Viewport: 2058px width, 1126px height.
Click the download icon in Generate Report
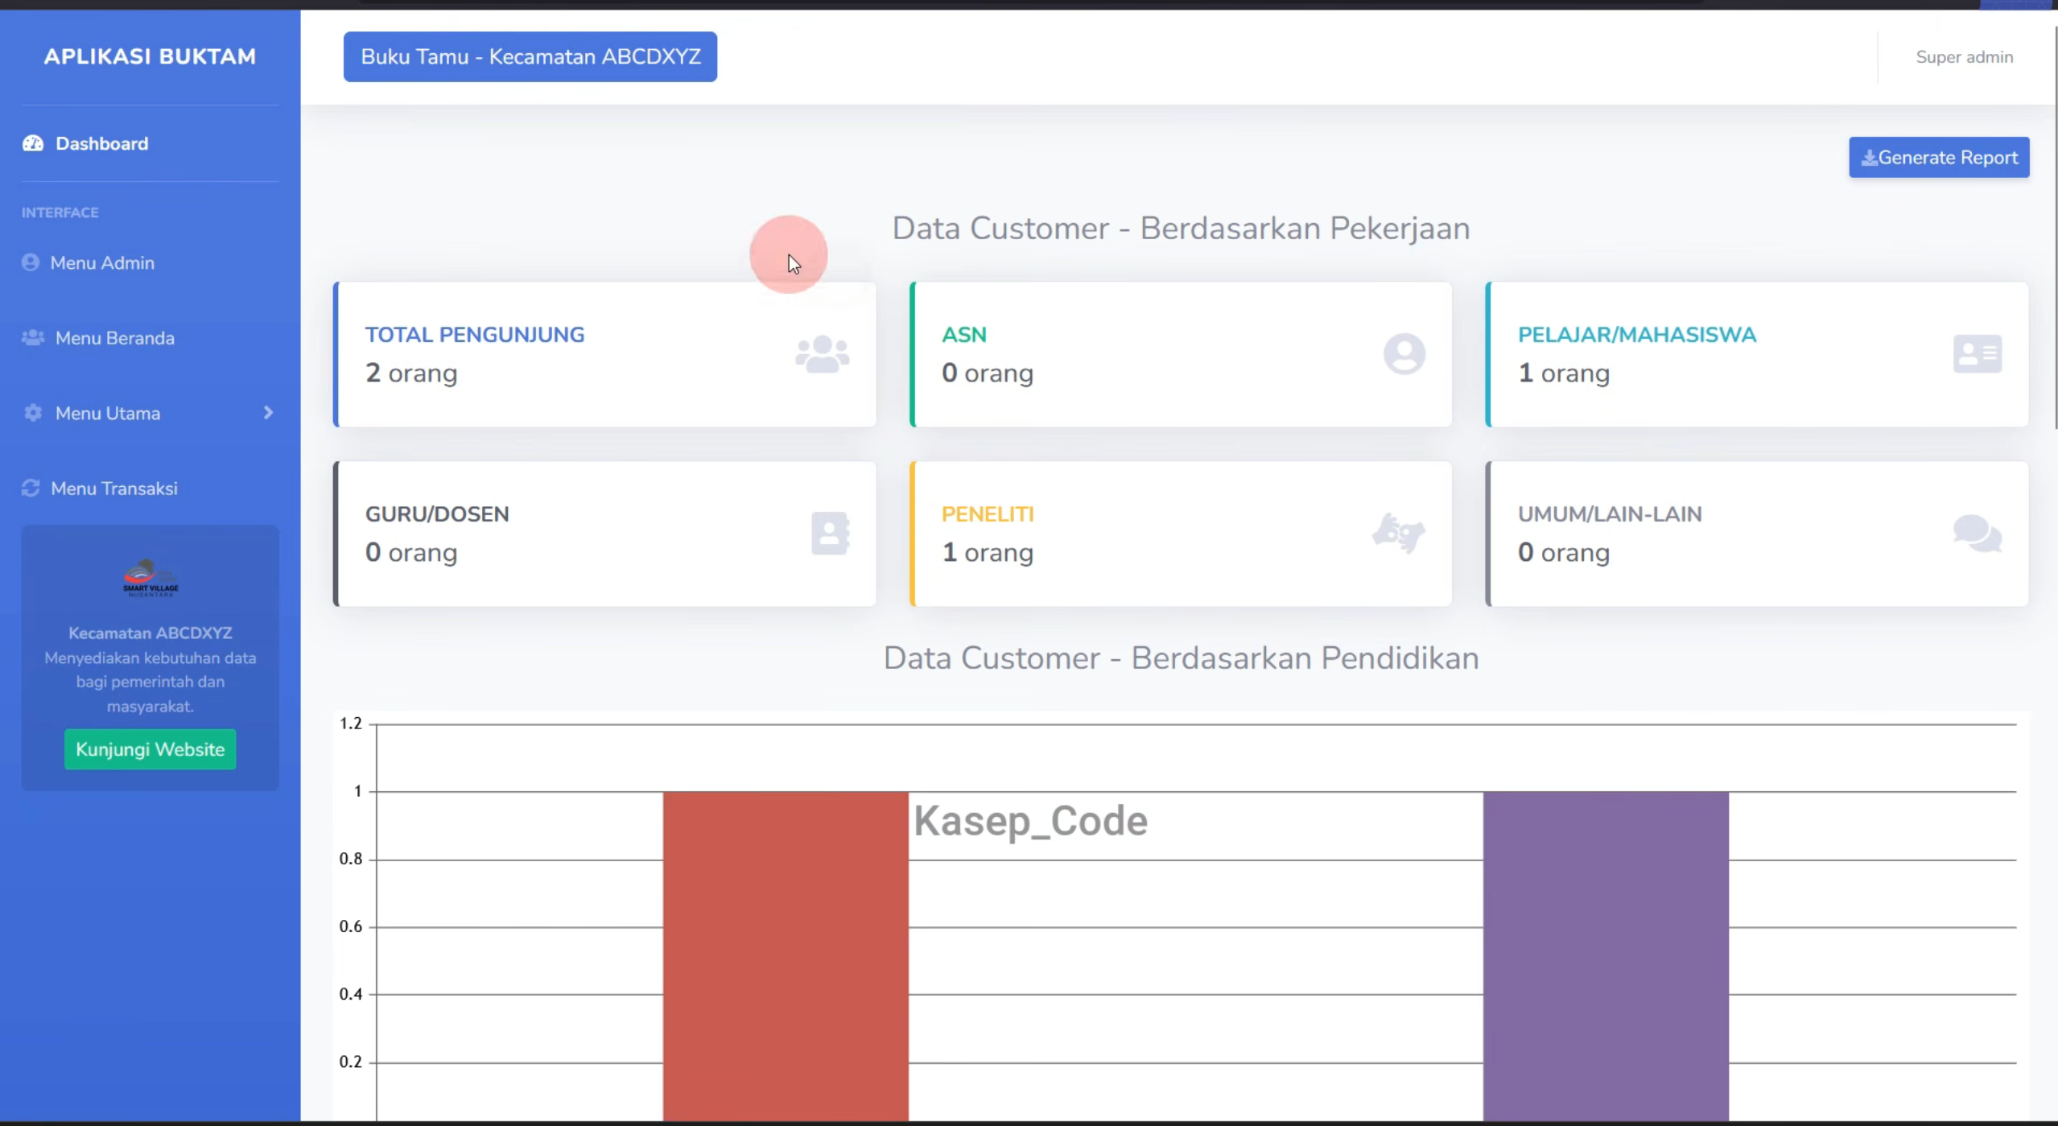coord(1869,158)
